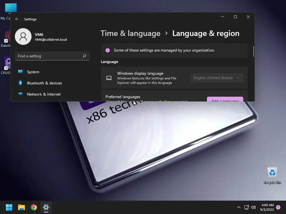Open the VM6 user account avatar
The width and height of the screenshot is (286, 214).
(x=23, y=37)
